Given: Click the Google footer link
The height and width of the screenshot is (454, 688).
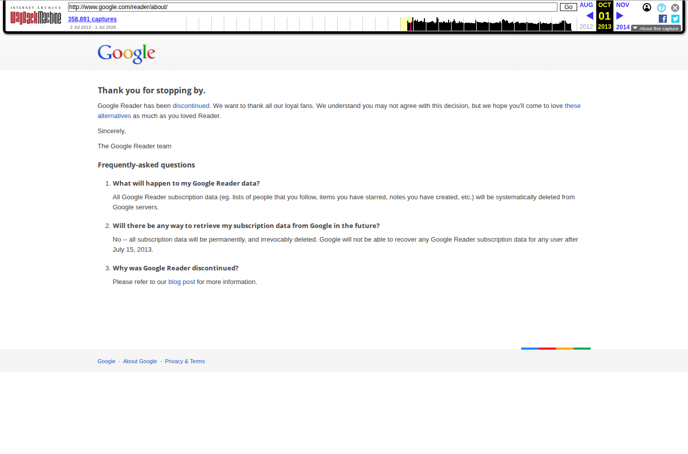Looking at the screenshot, I should (106, 361).
